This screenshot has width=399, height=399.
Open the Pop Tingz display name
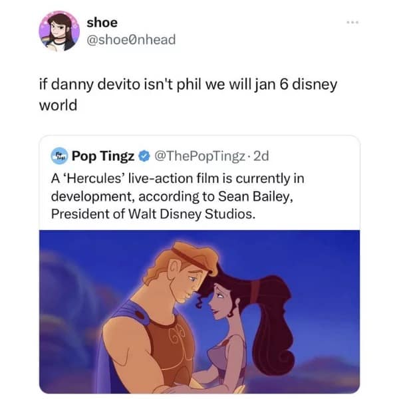tap(103, 156)
